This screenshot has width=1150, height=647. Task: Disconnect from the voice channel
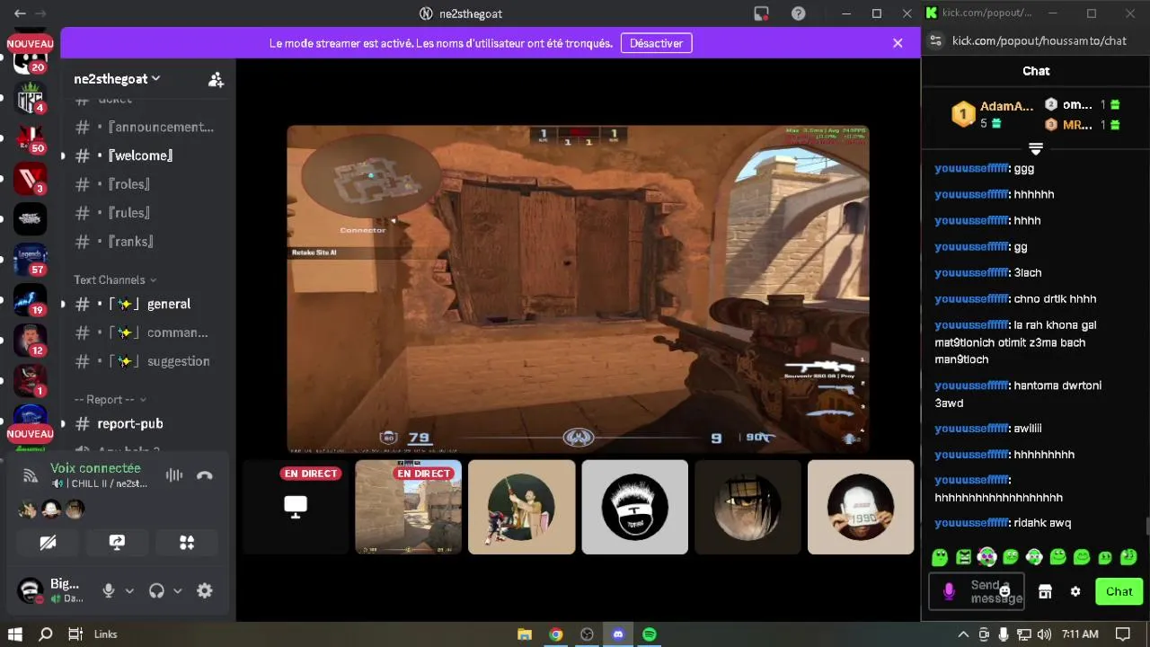(x=205, y=475)
